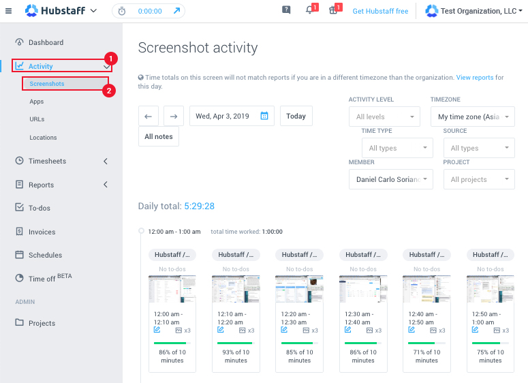Open the notifications bell icon

pos(309,11)
